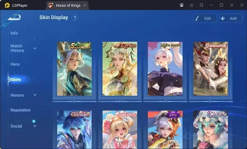Select the Skins section

coord(16,79)
